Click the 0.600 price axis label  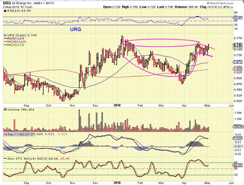[x=238, y=78]
